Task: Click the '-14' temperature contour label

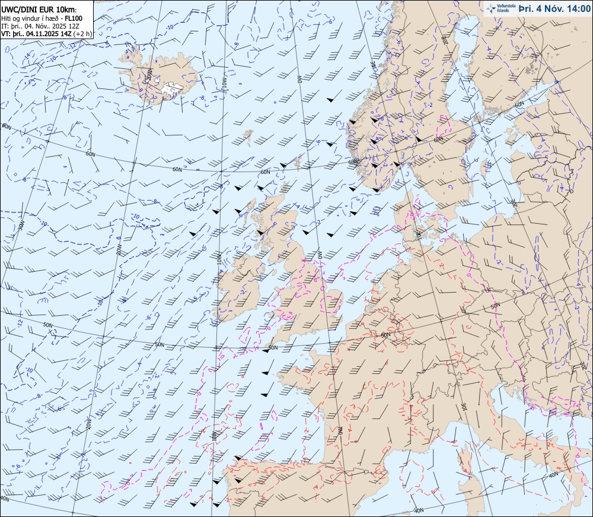Action: (x=27, y=57)
